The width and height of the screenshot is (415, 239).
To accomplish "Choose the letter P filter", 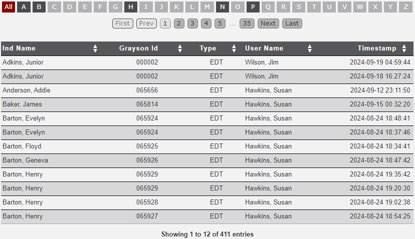I will click(x=253, y=7).
